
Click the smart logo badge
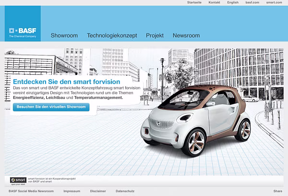[x=18, y=180]
